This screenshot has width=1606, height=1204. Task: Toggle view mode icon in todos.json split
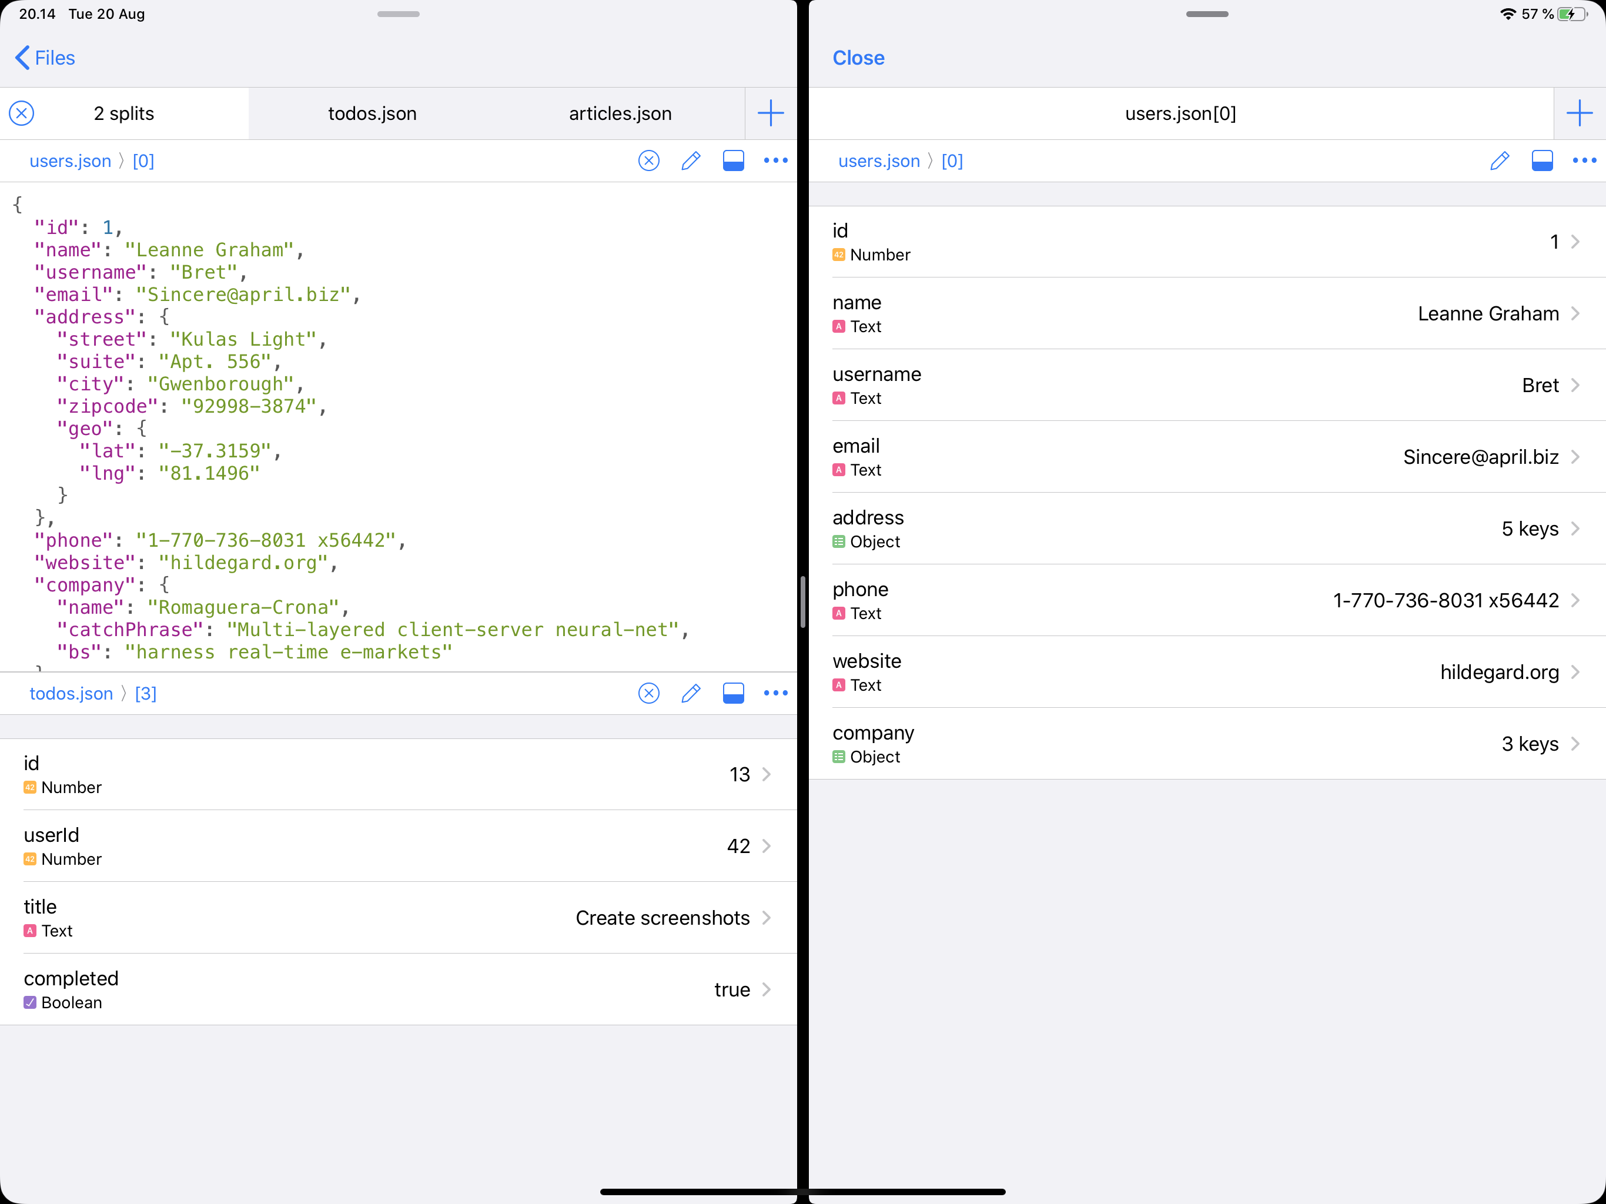pos(733,694)
